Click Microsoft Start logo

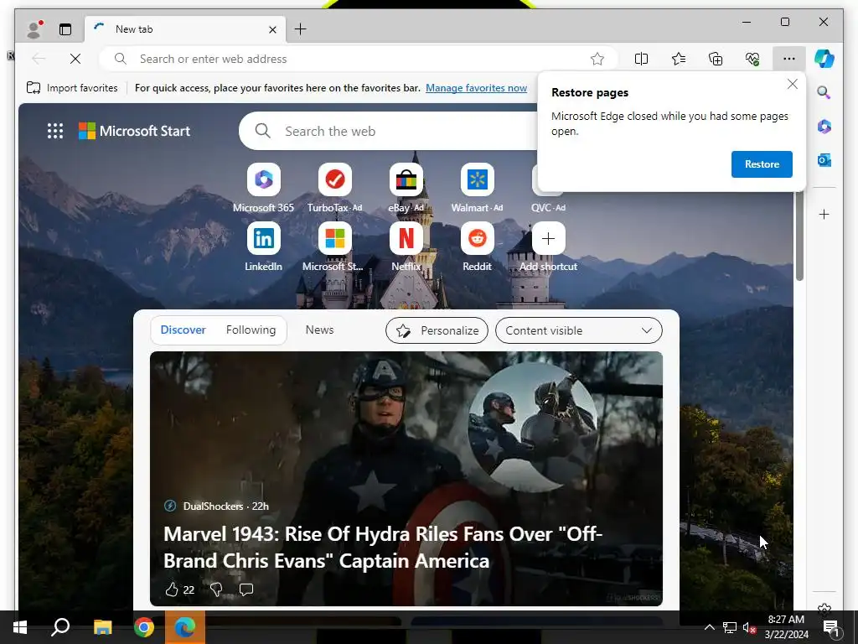click(135, 131)
